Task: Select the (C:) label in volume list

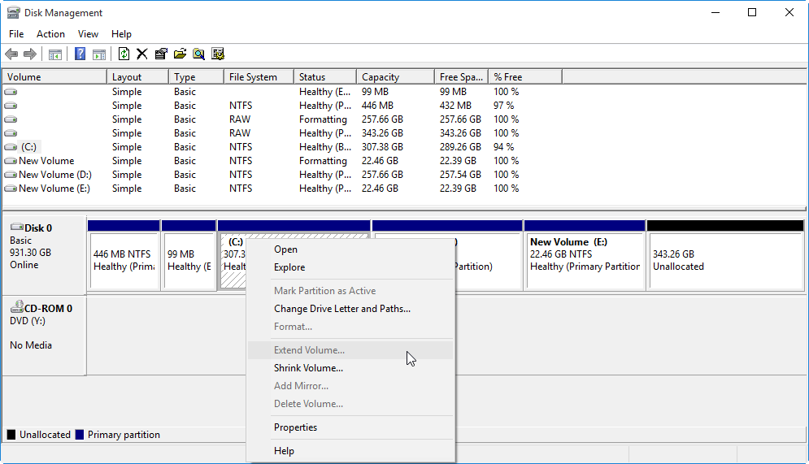Action: (x=29, y=147)
